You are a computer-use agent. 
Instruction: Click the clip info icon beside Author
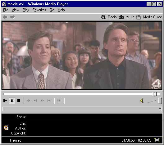[x=6, y=128]
